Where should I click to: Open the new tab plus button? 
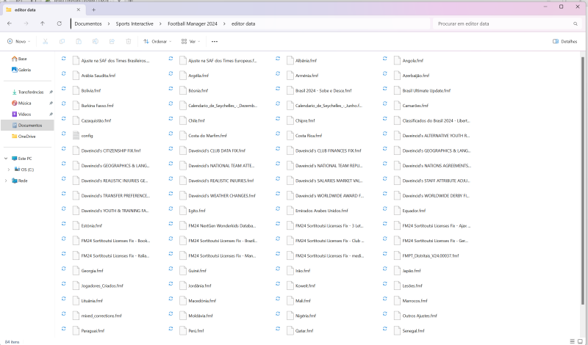click(x=93, y=9)
